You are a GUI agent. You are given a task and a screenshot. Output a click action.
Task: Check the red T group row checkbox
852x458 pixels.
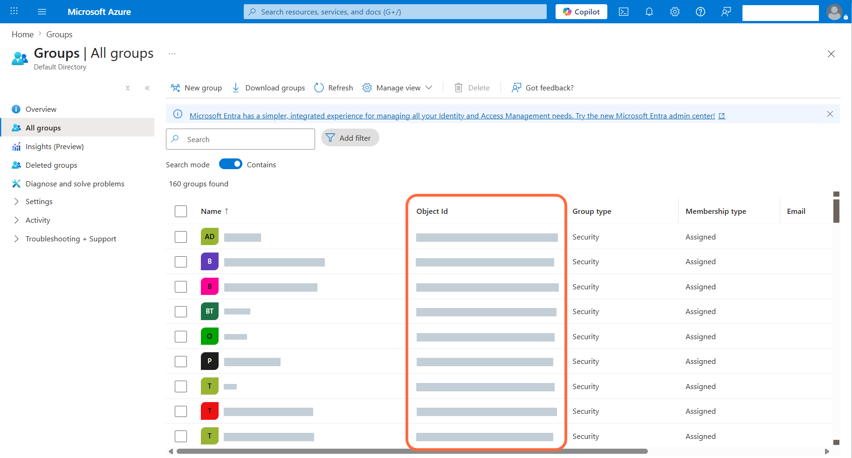[x=181, y=411]
